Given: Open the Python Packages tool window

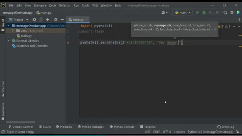Looking at the screenshot, I should [x=91, y=127].
